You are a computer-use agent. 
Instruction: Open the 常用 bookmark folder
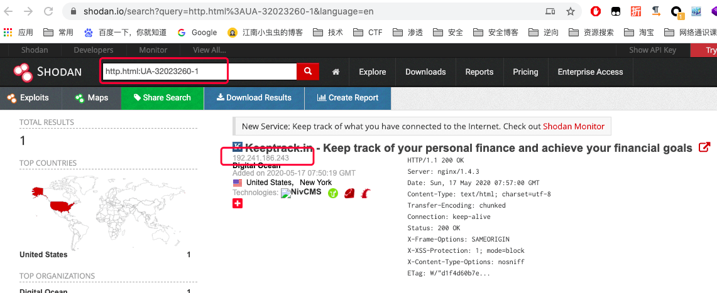[58, 33]
